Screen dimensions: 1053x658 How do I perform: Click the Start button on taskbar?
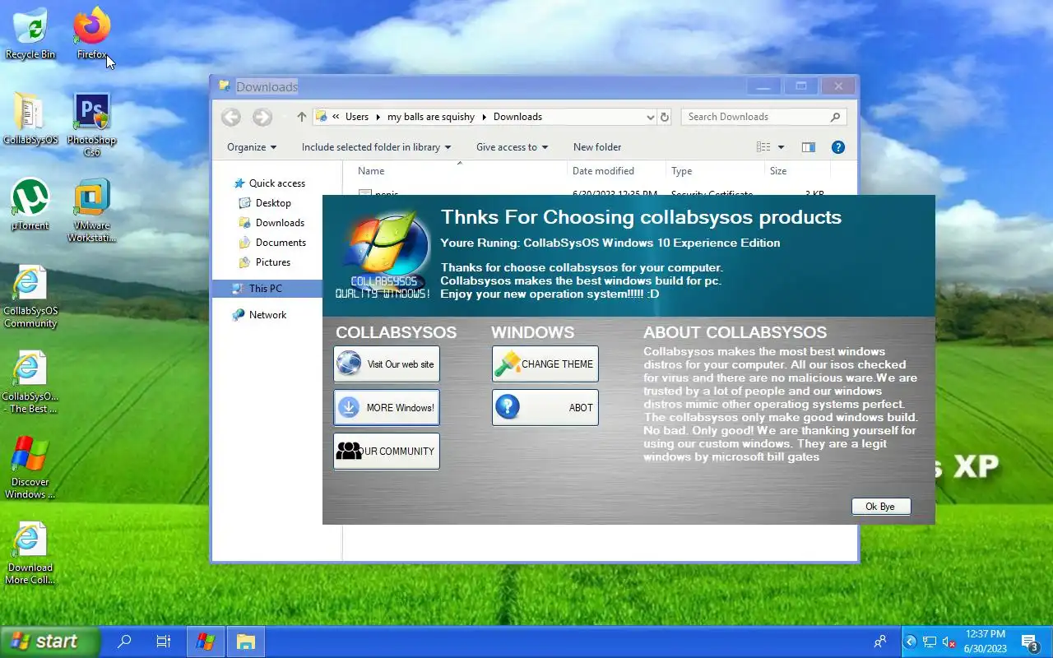coord(49,642)
